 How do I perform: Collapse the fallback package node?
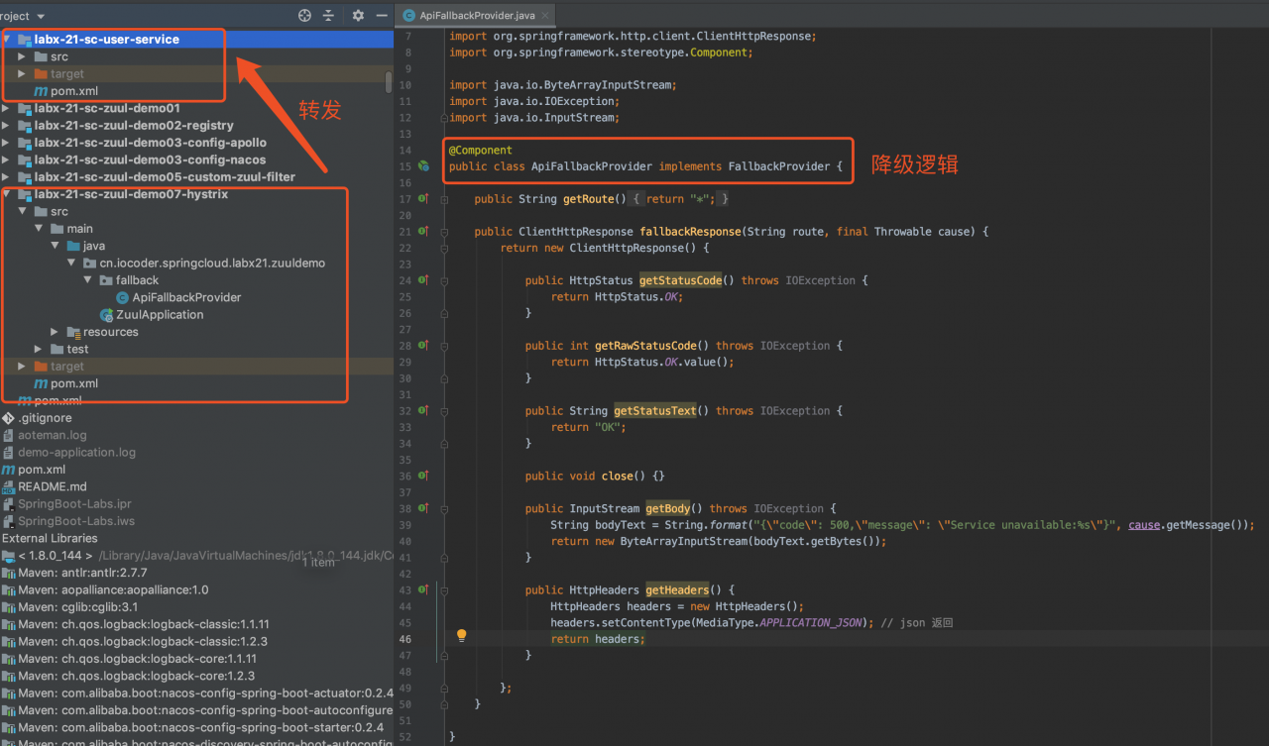pos(87,280)
